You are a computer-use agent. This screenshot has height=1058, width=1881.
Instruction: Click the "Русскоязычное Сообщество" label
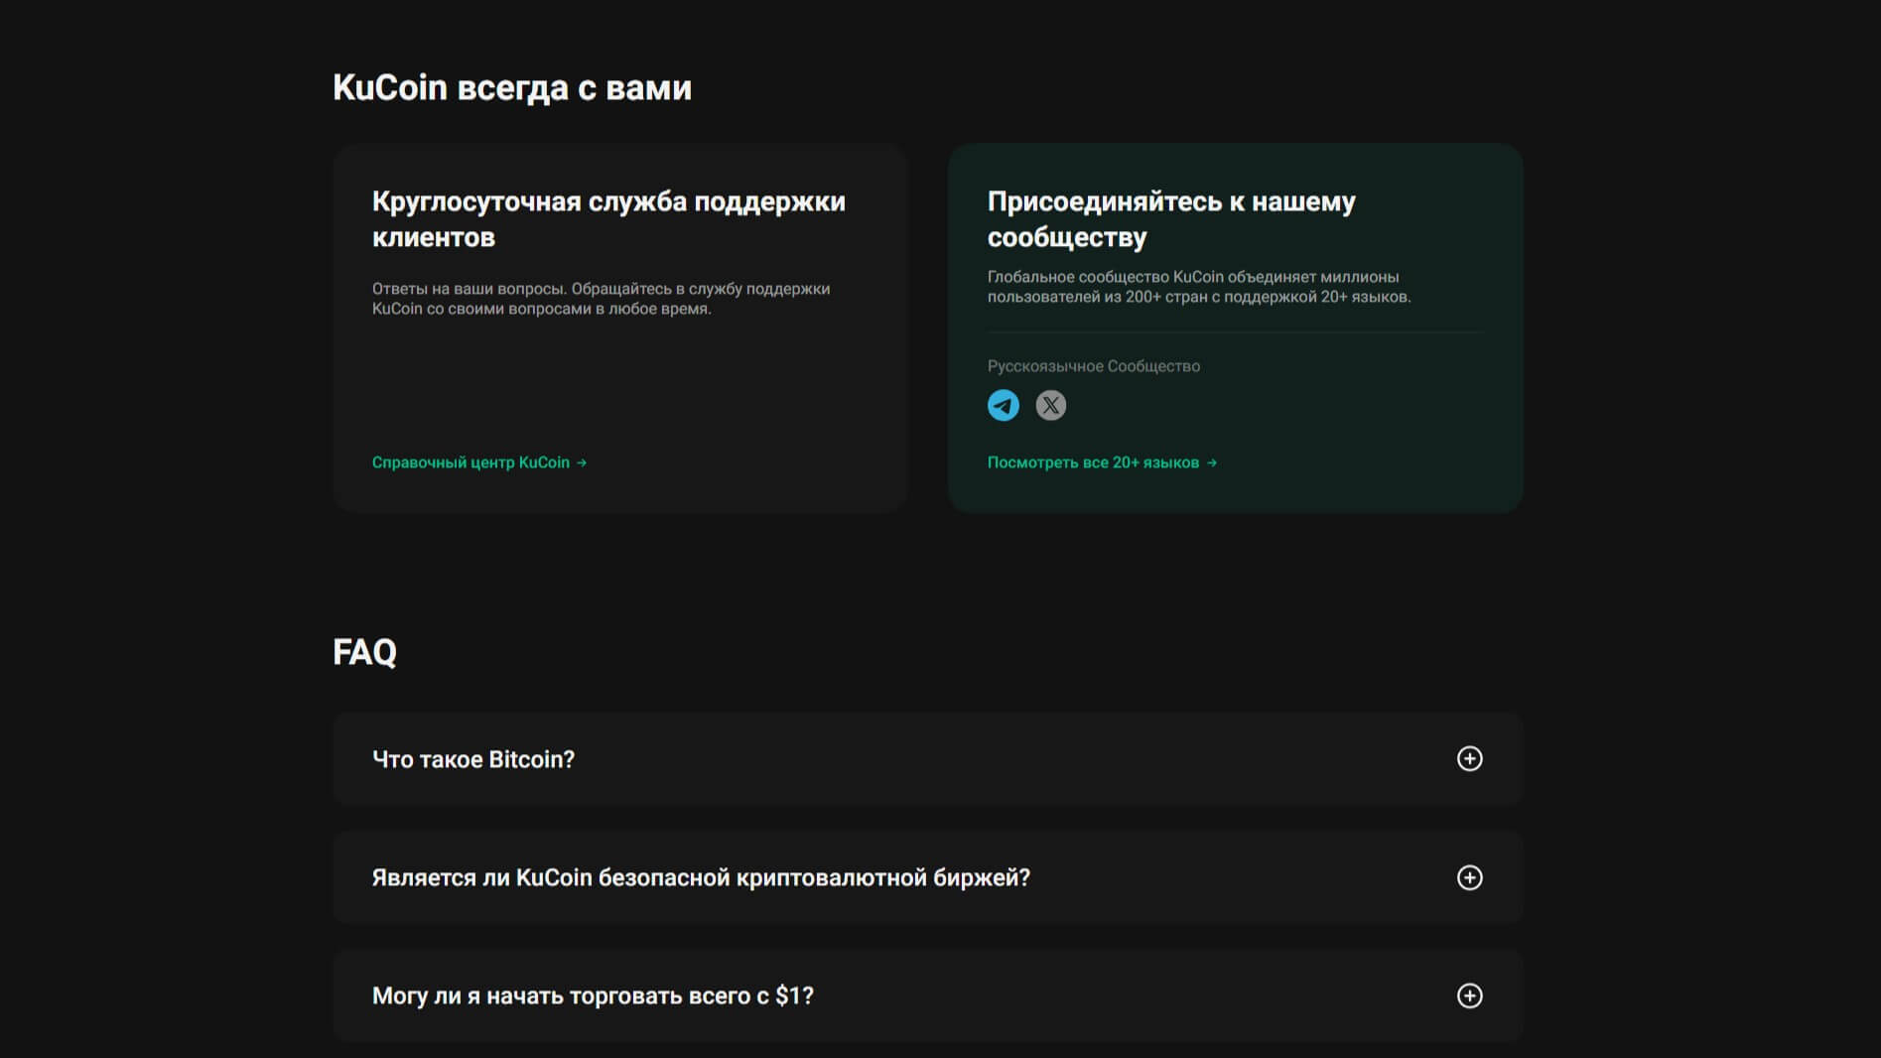(1093, 366)
